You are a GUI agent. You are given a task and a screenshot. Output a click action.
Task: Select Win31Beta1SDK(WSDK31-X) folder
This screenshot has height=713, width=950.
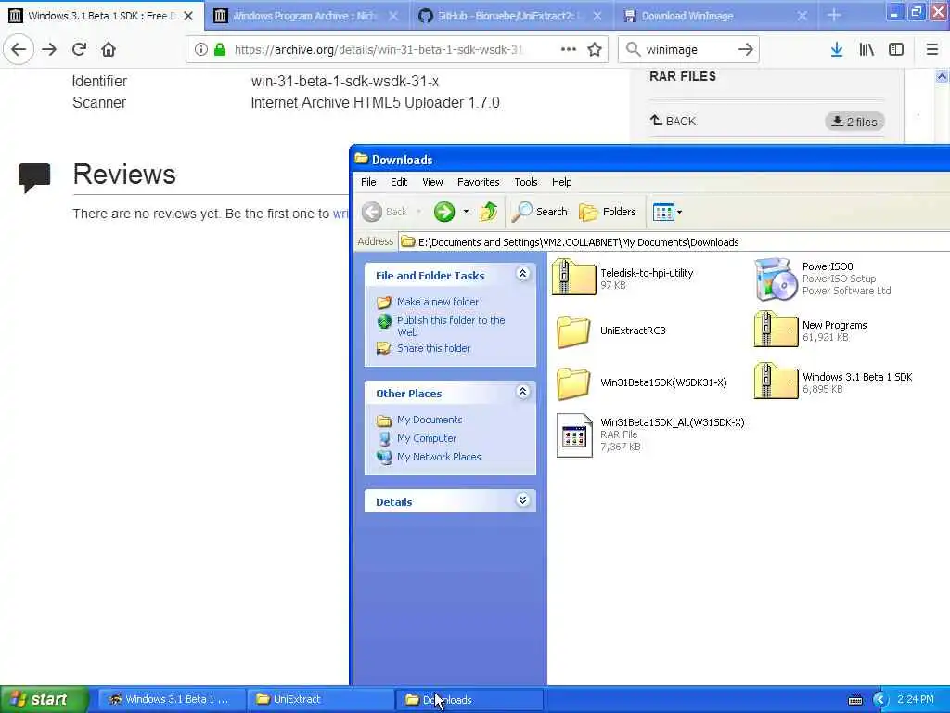641,382
